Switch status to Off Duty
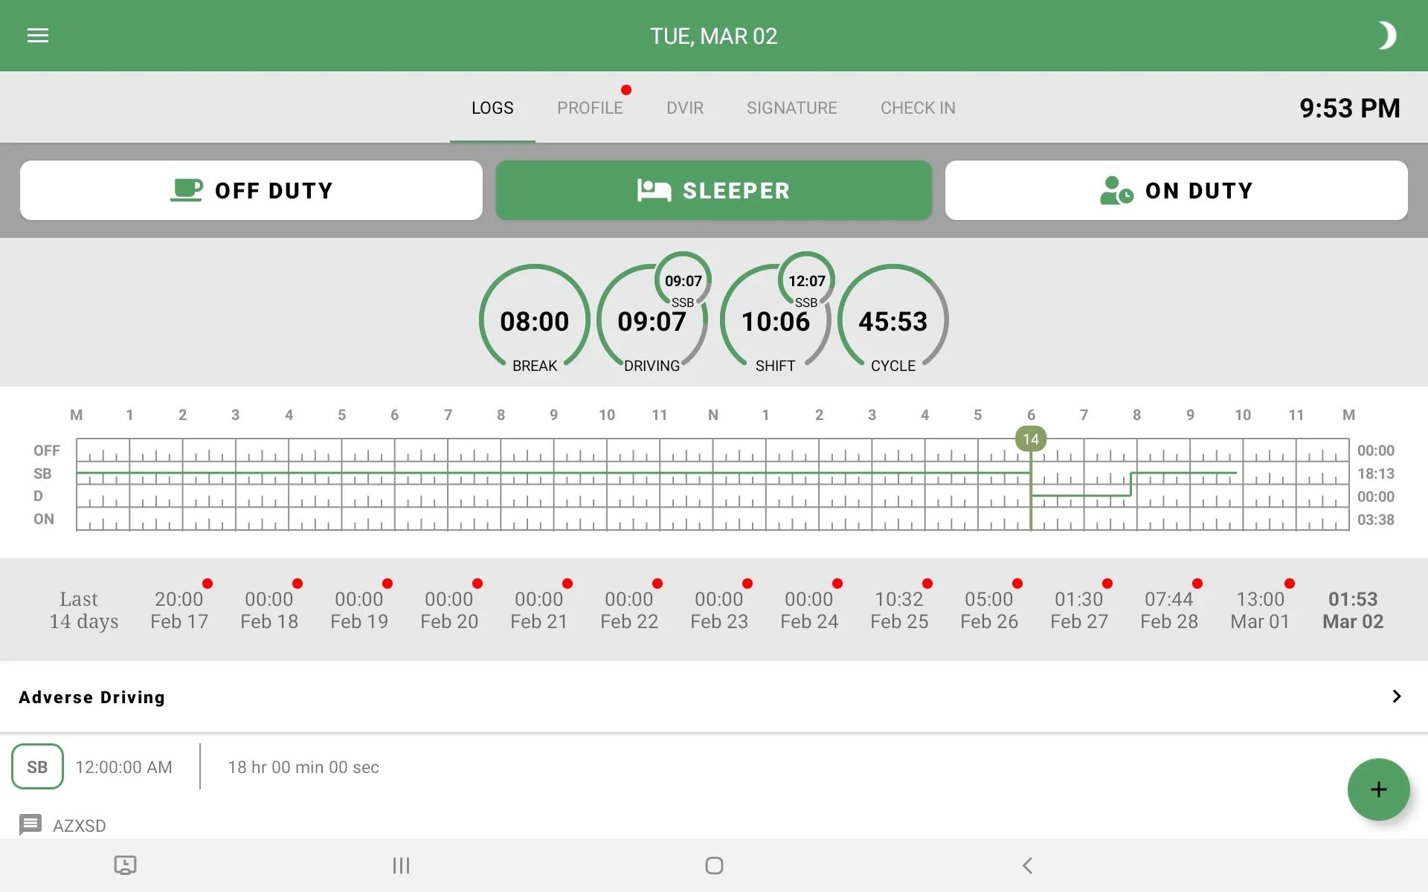The image size is (1428, 892). (x=251, y=190)
